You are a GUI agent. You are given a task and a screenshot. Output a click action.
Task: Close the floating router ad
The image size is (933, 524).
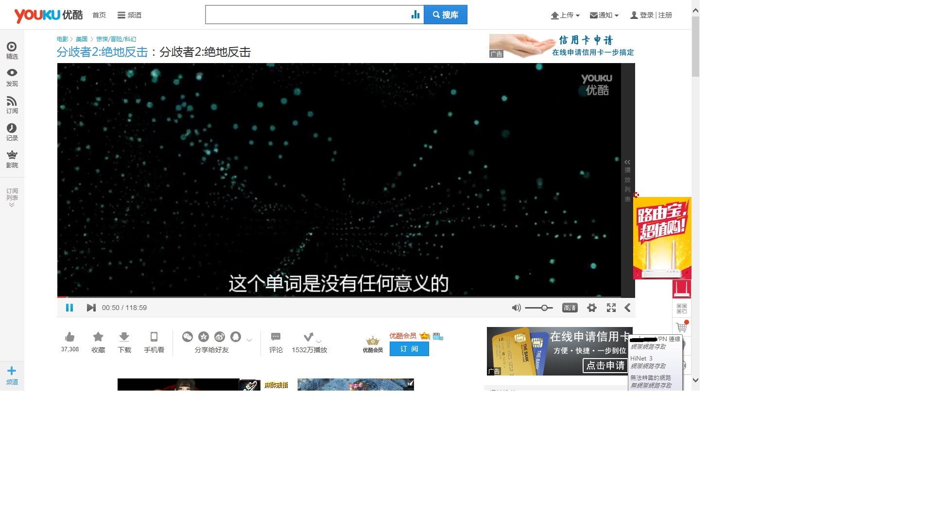[636, 195]
